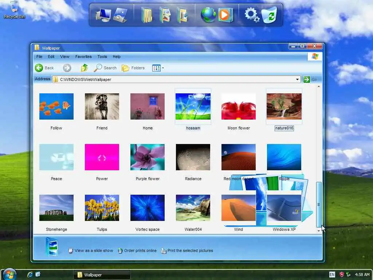Viewport: 373px width, 280px height.
Task: Click the Wallpaper taskbar button
Action: click(x=102, y=275)
